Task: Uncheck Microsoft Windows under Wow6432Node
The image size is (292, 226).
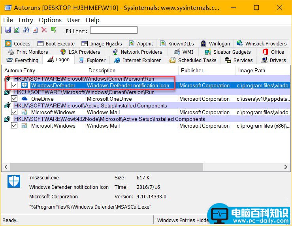Action: click(x=14, y=126)
